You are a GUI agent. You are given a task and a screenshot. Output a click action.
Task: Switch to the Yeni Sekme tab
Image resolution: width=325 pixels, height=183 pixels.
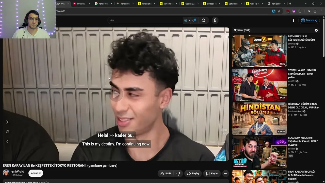tap(277, 4)
